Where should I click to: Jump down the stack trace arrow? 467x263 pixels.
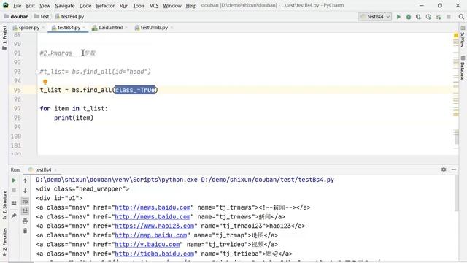coord(25,191)
